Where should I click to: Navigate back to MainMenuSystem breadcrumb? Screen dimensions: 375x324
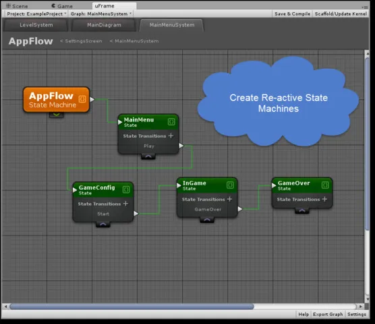(x=134, y=41)
